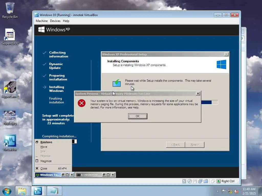This screenshot has height=196, width=262.
Task: Close the Windows XP Professional Setup window
Action: 226,54
